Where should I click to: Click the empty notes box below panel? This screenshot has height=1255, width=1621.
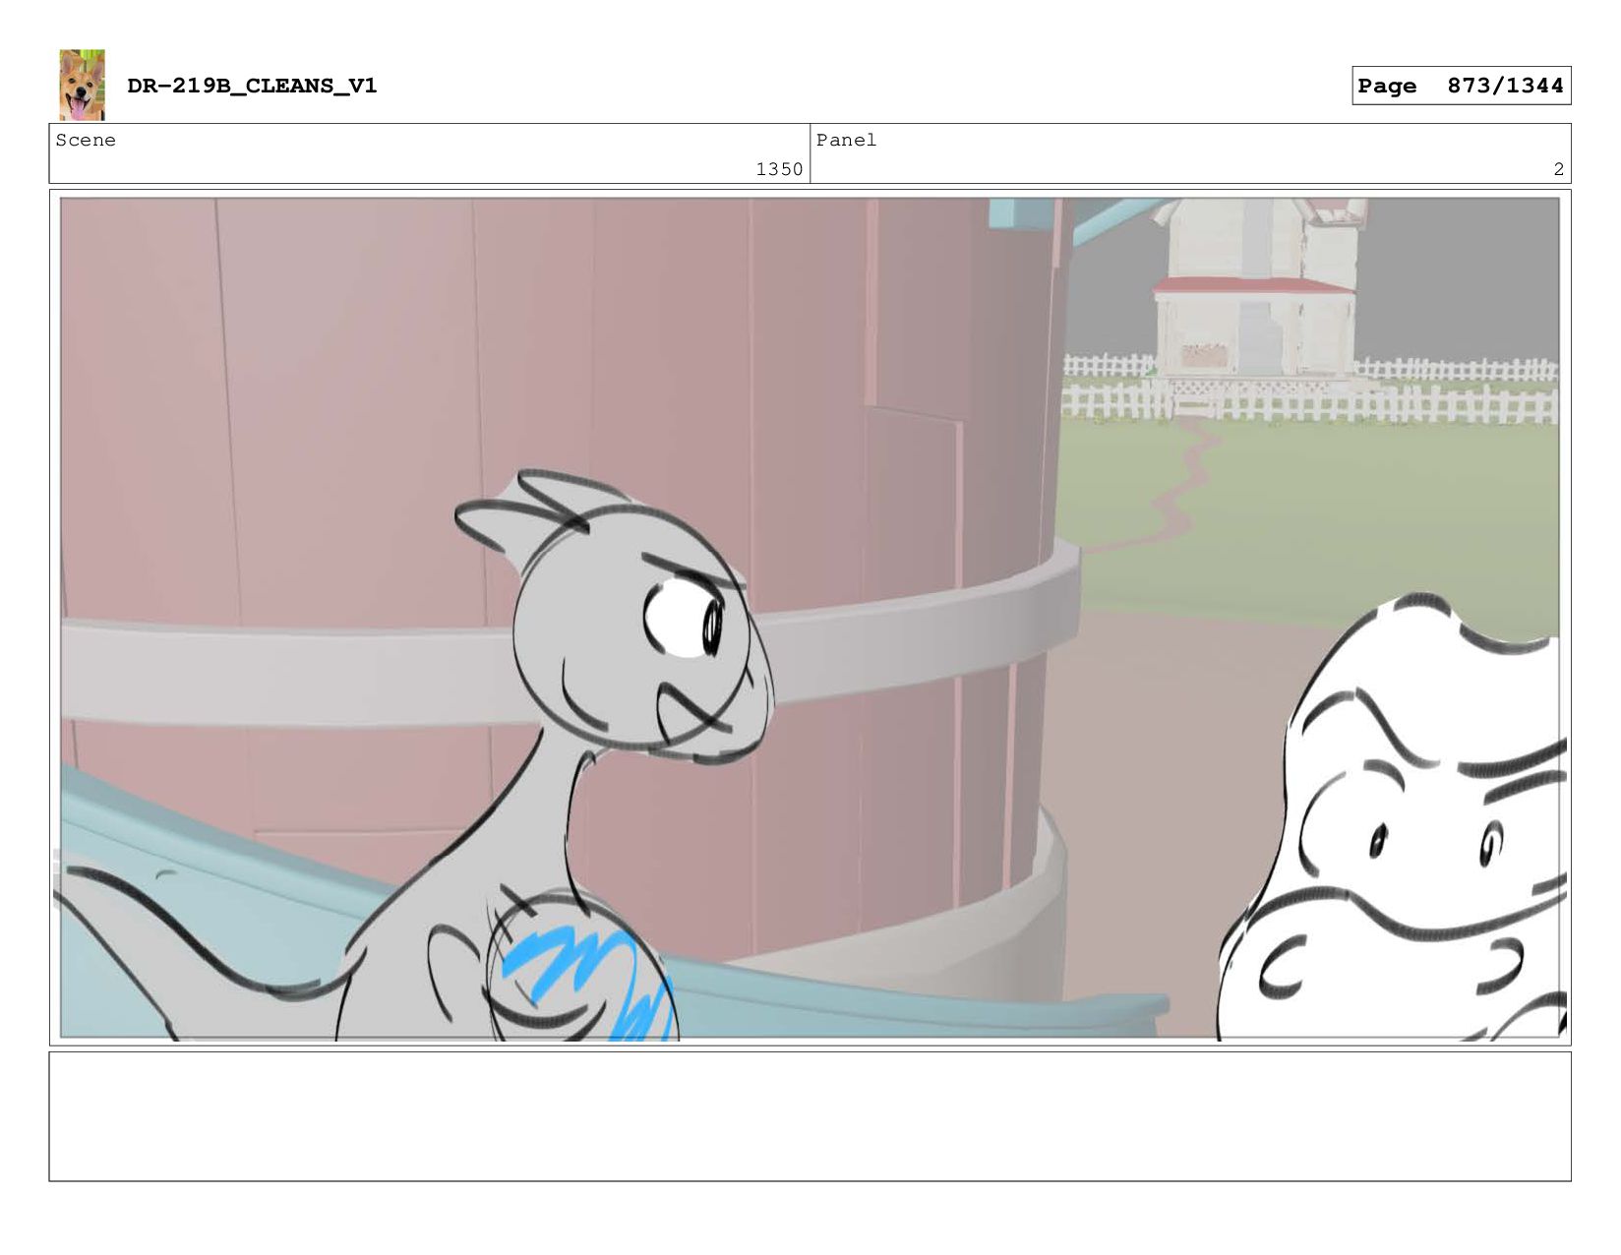click(810, 1116)
